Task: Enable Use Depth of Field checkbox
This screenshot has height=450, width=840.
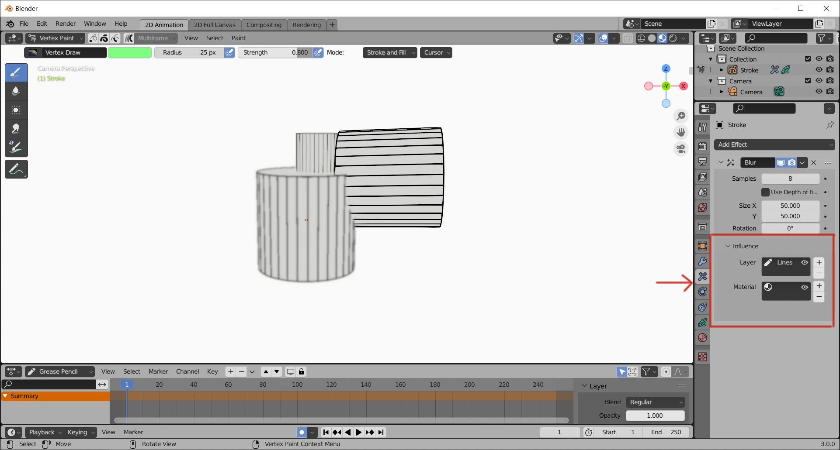Action: (x=765, y=192)
